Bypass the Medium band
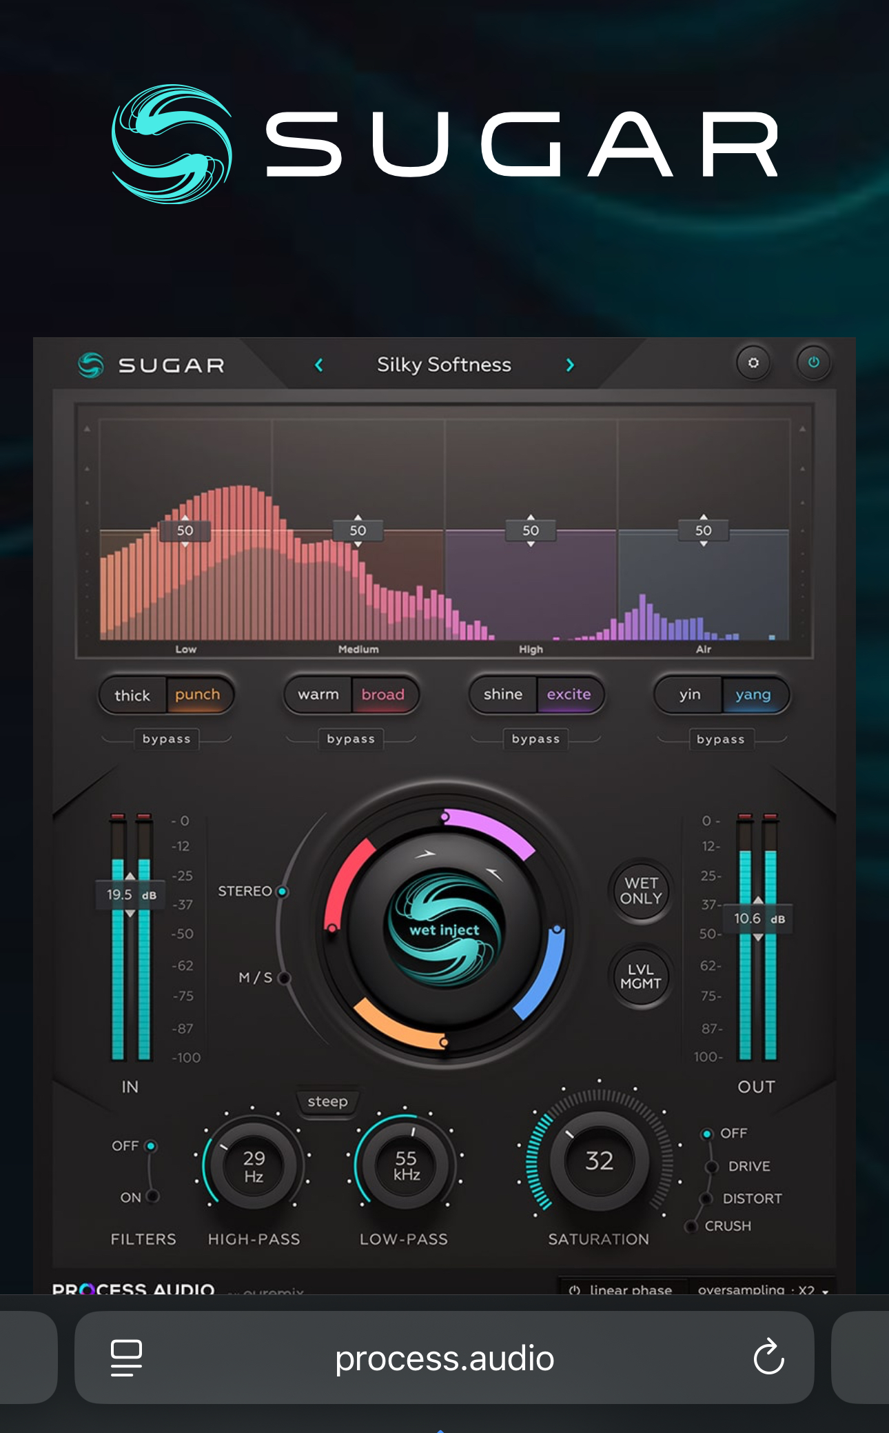889x1433 pixels. 351,739
